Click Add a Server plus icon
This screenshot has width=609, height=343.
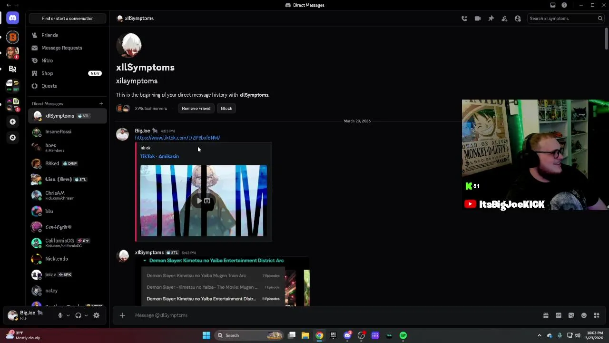coord(12,121)
